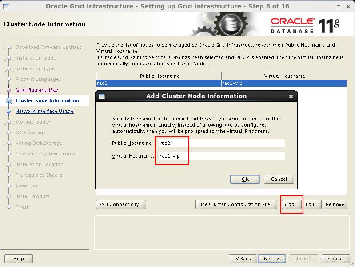Viewport: 355px width, 267px height.
Task: Use Cluster Configuration File button
Action: [x=236, y=204]
